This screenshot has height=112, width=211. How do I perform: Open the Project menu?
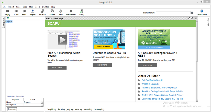(x=11, y=7)
